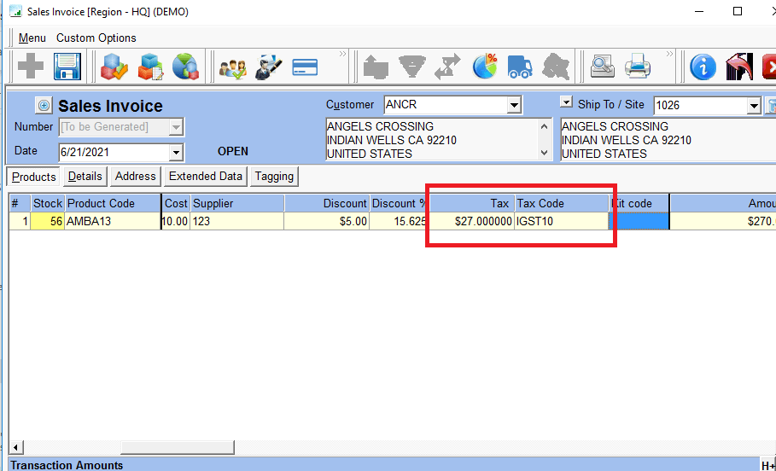Viewport: 776px width, 471px height.
Task: Open the credit card payment icon
Action: [x=305, y=66]
